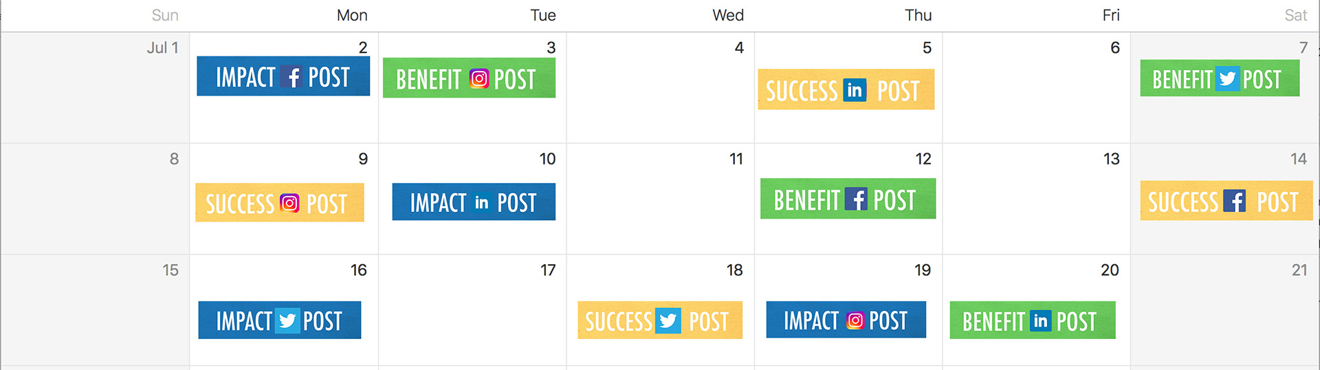Click the LinkedIn icon in July 5 post
Screen dimensions: 1320x370
point(855,90)
